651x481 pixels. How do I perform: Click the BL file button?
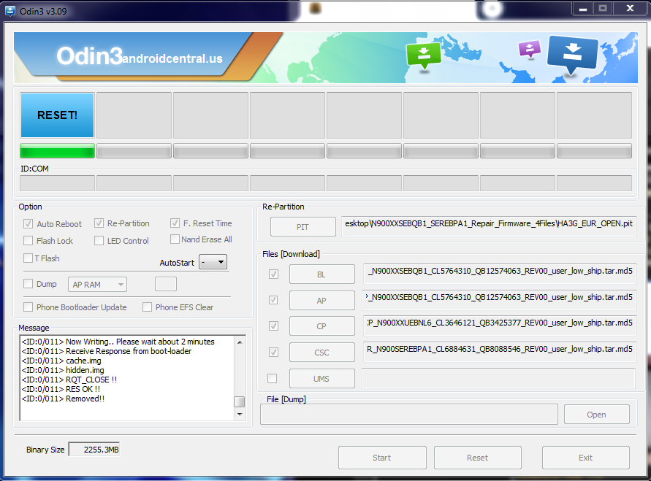[321, 274]
